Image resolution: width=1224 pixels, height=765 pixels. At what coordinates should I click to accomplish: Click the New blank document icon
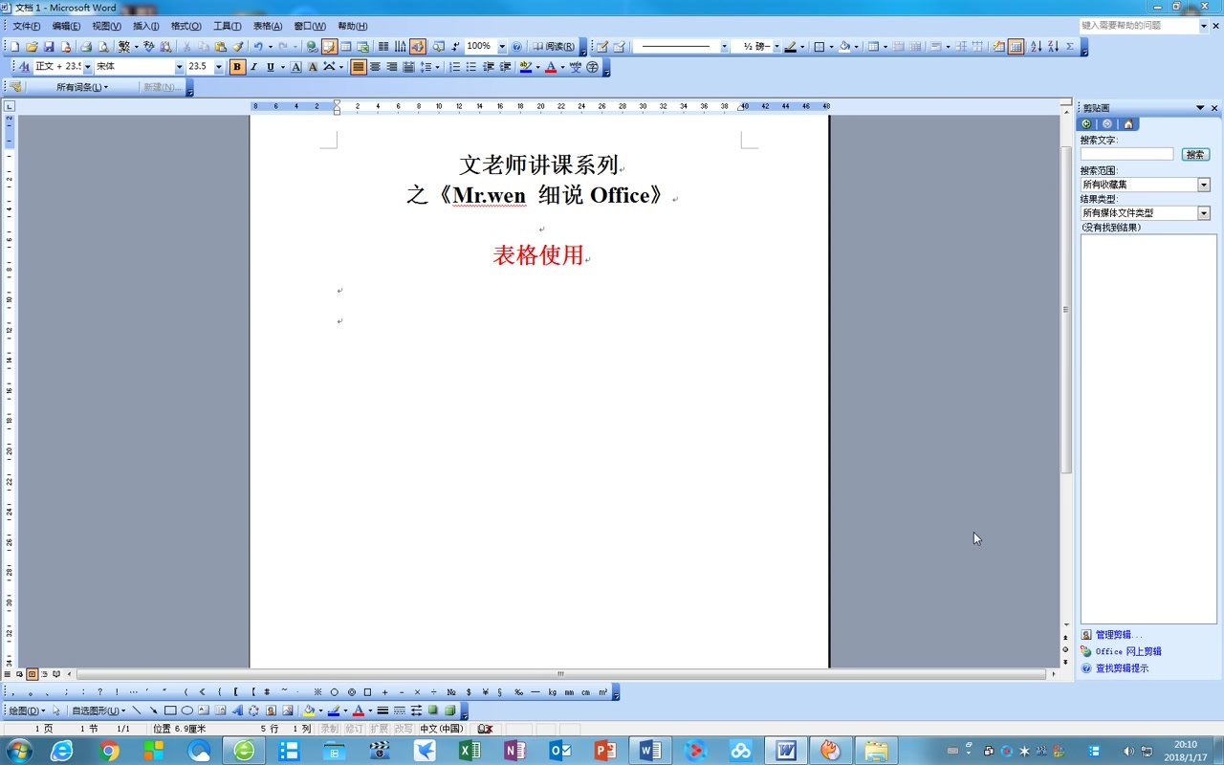[13, 46]
